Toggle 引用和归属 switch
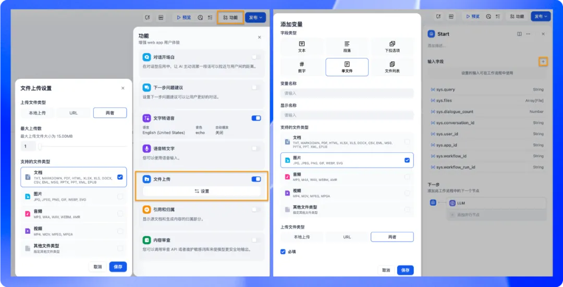 [x=256, y=209]
